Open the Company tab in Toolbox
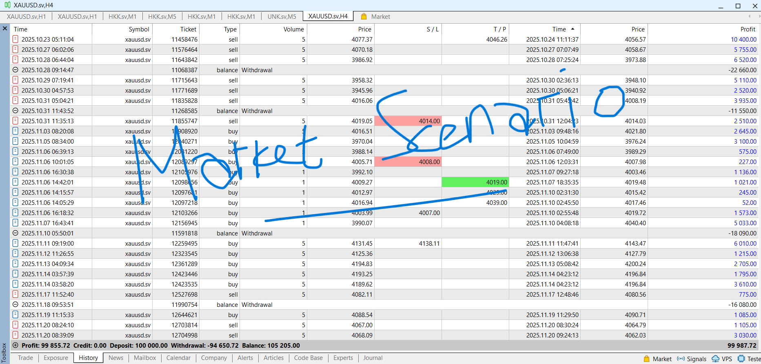The height and width of the screenshot is (364, 761). tap(214, 358)
